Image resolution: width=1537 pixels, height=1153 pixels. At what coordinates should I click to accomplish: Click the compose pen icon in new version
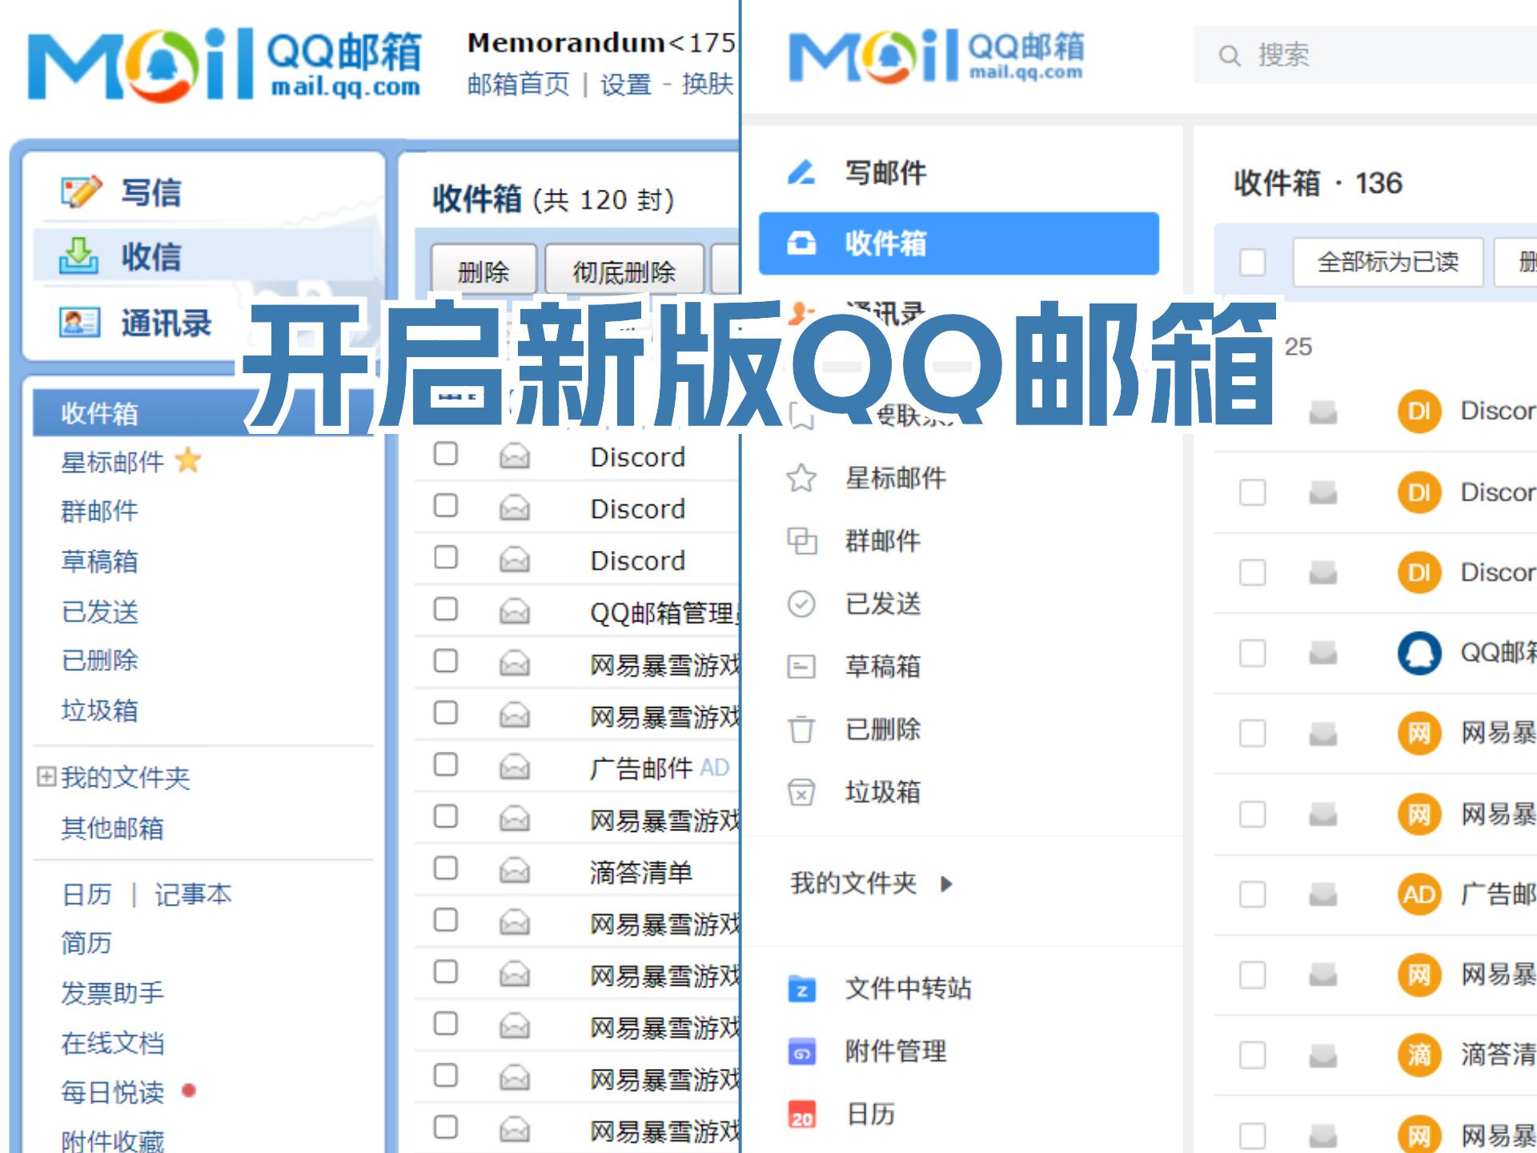(x=801, y=172)
